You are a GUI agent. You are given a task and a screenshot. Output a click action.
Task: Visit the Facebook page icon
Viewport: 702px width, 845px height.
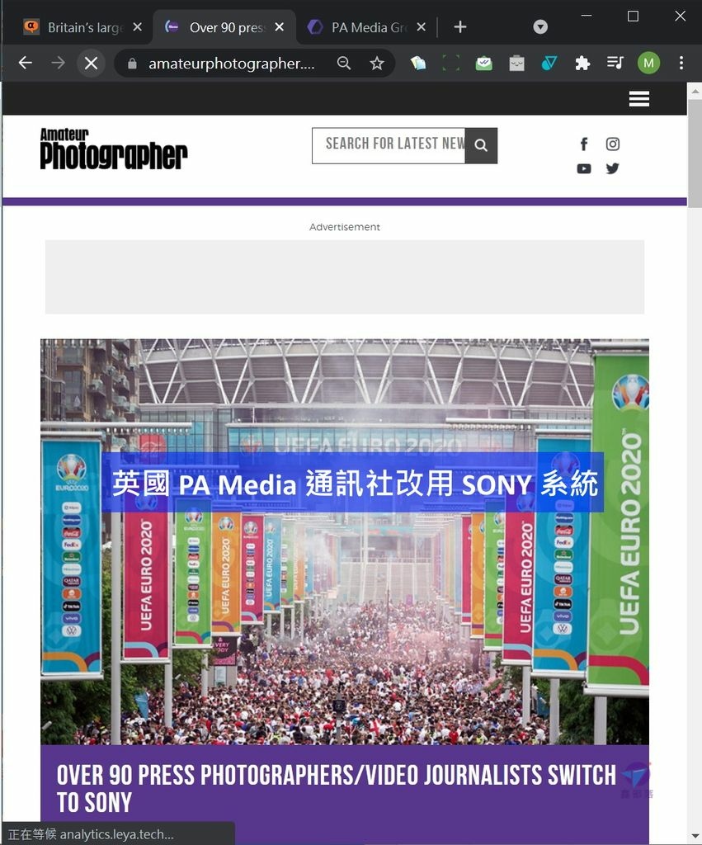click(x=584, y=144)
